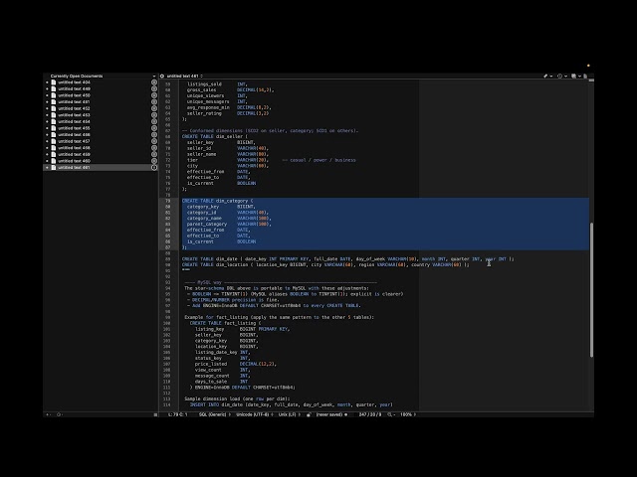The height and width of the screenshot is (477, 637).
Task: Click the document statistics counter in status bar
Action: (369, 414)
